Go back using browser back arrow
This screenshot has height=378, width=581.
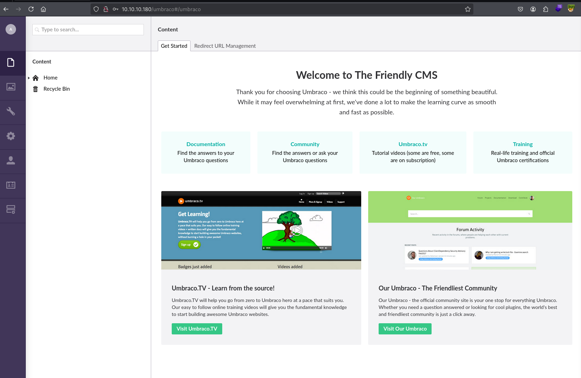[x=6, y=9]
